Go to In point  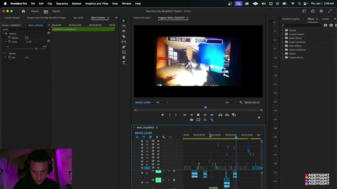click(185, 115)
